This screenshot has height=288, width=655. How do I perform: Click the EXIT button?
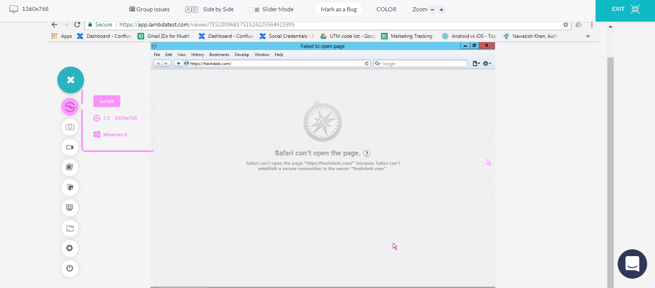(x=625, y=9)
